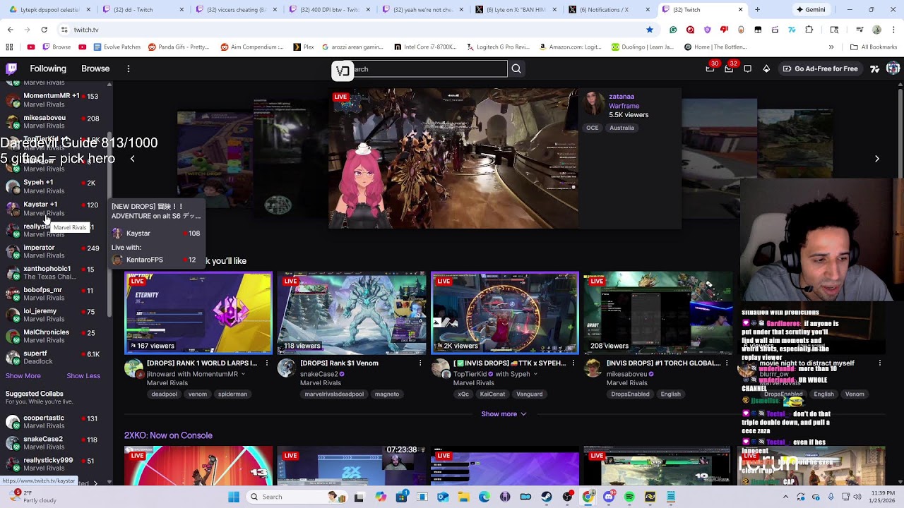
Task: Show the next carousel stream arrow
Action: click(x=877, y=159)
